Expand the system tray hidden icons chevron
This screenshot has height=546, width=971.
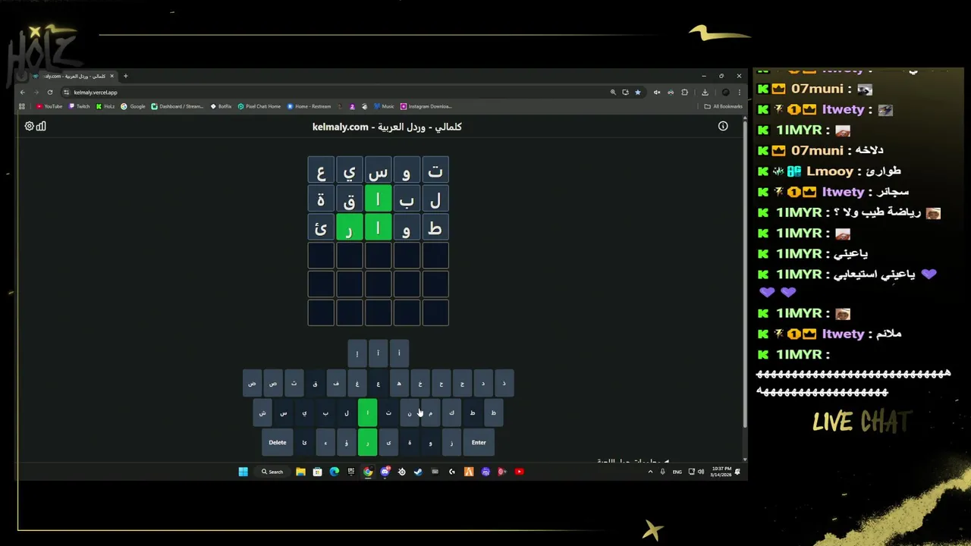pos(650,472)
